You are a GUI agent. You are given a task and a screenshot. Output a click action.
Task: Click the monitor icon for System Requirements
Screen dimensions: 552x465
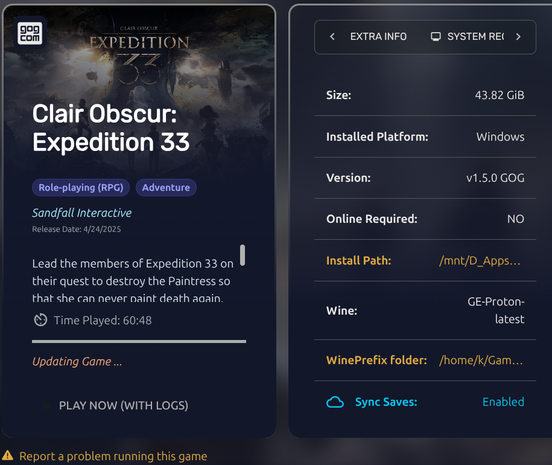coord(436,37)
